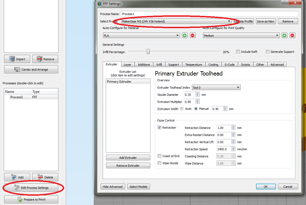The height and width of the screenshot is (205, 306).
Task: Click the green add material profile icon
Action: click(185, 35)
